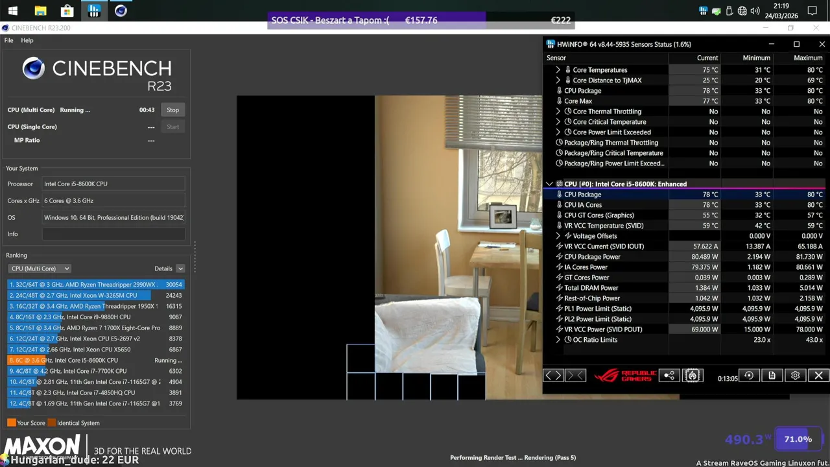Click the Cinebench R23 logo
The width and height of the screenshot is (830, 467).
[x=97, y=73]
